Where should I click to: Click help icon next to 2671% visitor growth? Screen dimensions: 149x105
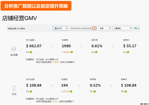tap(71, 92)
